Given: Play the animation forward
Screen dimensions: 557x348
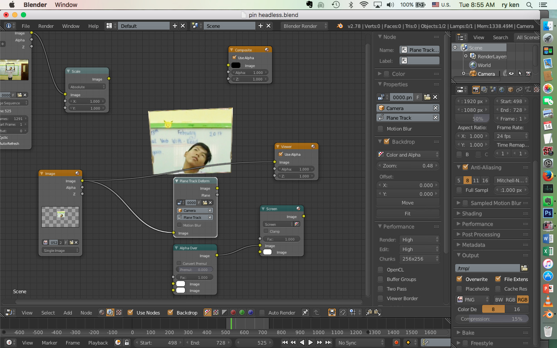Looking at the screenshot, I should click(x=311, y=342).
